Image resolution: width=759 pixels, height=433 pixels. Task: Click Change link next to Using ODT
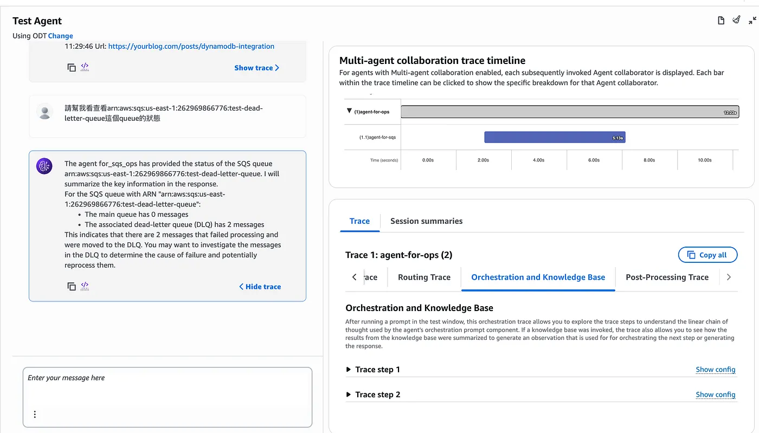(x=61, y=36)
